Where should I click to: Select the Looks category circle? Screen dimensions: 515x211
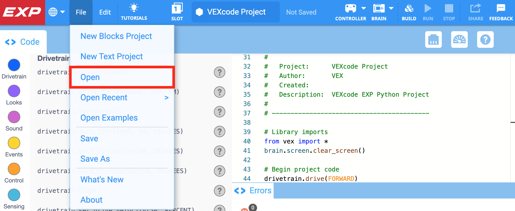tap(14, 91)
